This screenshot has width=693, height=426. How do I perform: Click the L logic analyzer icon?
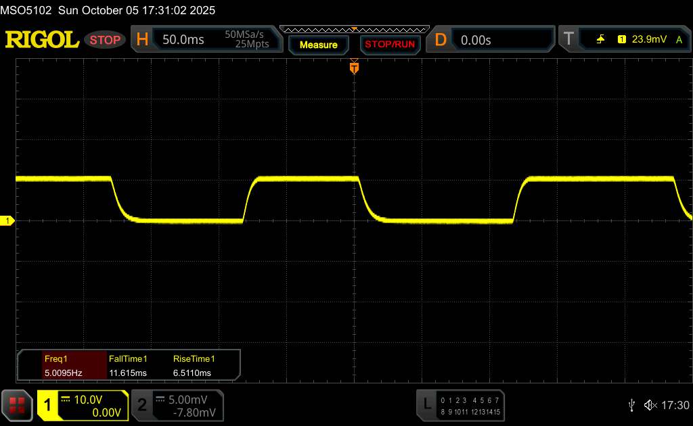426,404
